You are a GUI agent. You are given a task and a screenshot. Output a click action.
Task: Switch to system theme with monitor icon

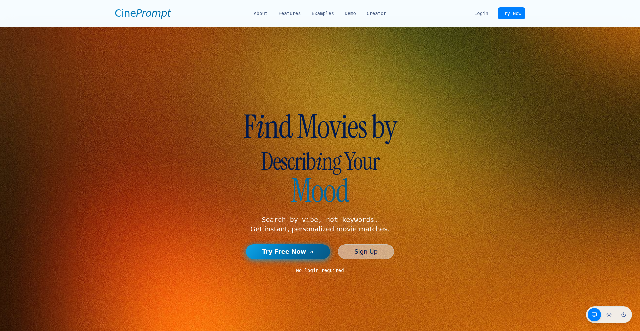[x=594, y=315]
